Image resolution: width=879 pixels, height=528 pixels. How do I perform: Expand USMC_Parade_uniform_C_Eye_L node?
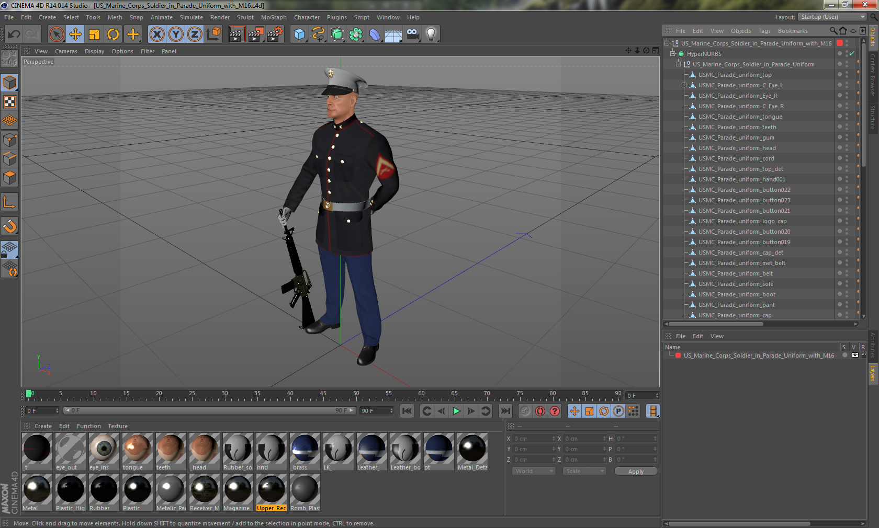[684, 85]
